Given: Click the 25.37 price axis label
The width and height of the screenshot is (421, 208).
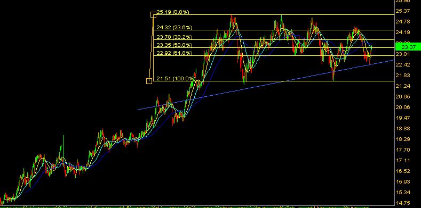Looking at the screenshot, I should tap(403, 11).
